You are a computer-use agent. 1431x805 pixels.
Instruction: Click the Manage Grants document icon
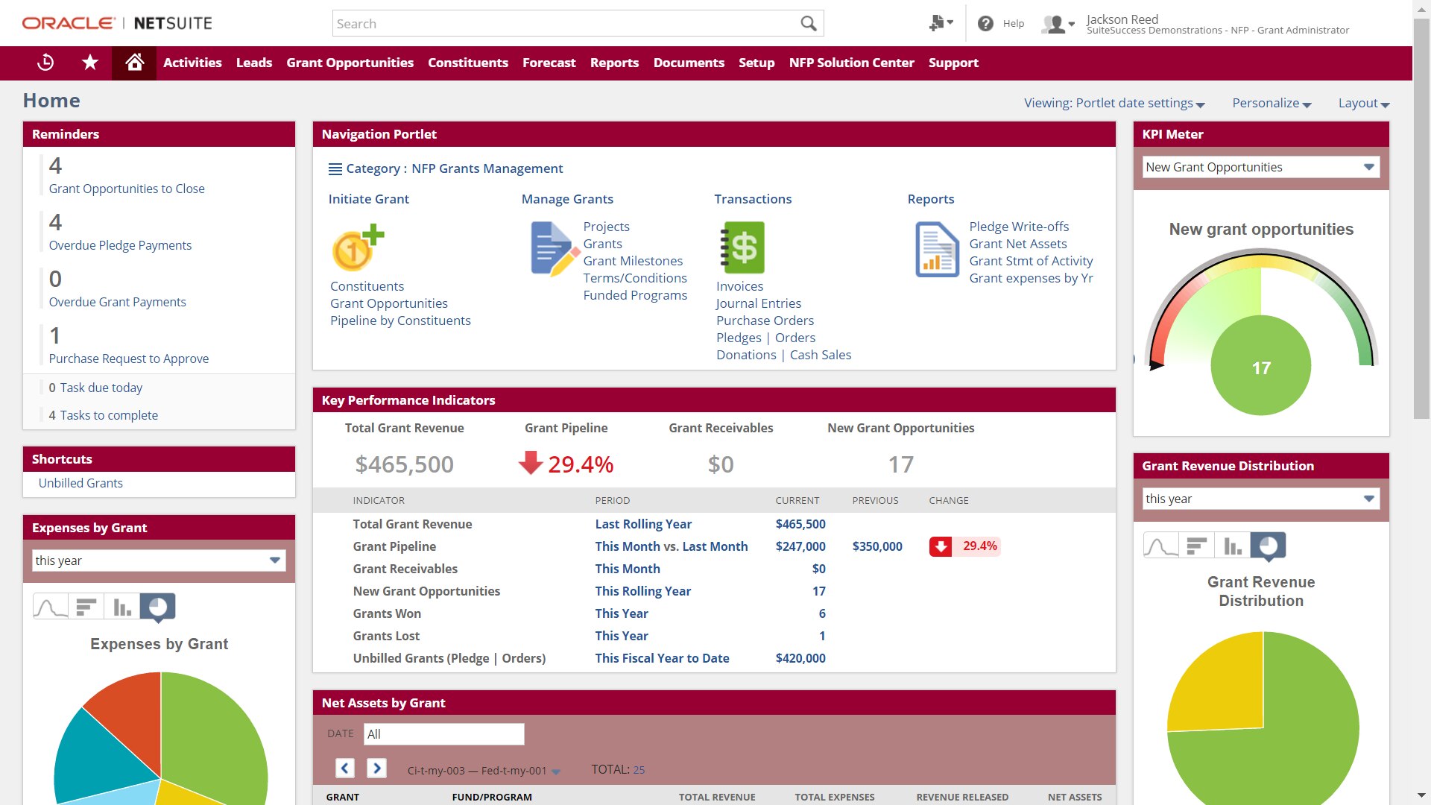pyautogui.click(x=554, y=249)
